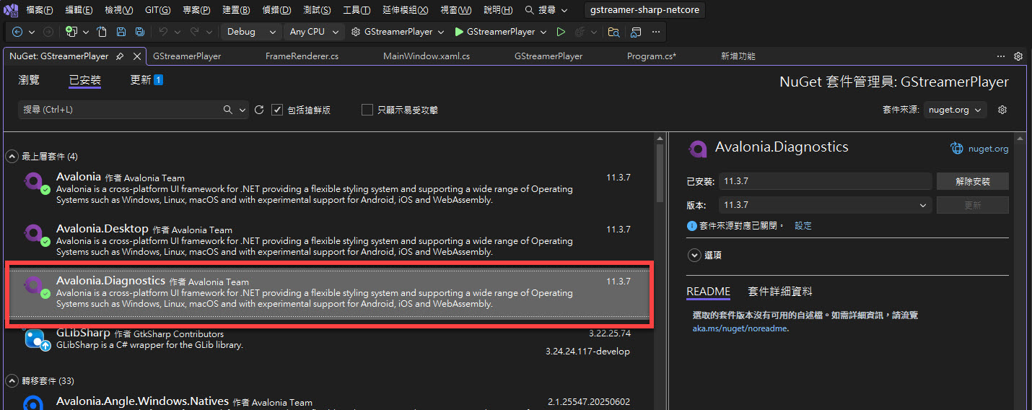Click the pin icon on NuGet tab
This screenshot has height=410, width=1032.
tap(120, 56)
